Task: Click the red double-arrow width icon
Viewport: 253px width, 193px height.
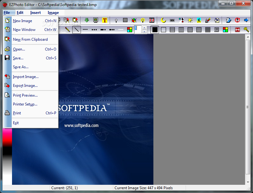Action: click(x=238, y=30)
